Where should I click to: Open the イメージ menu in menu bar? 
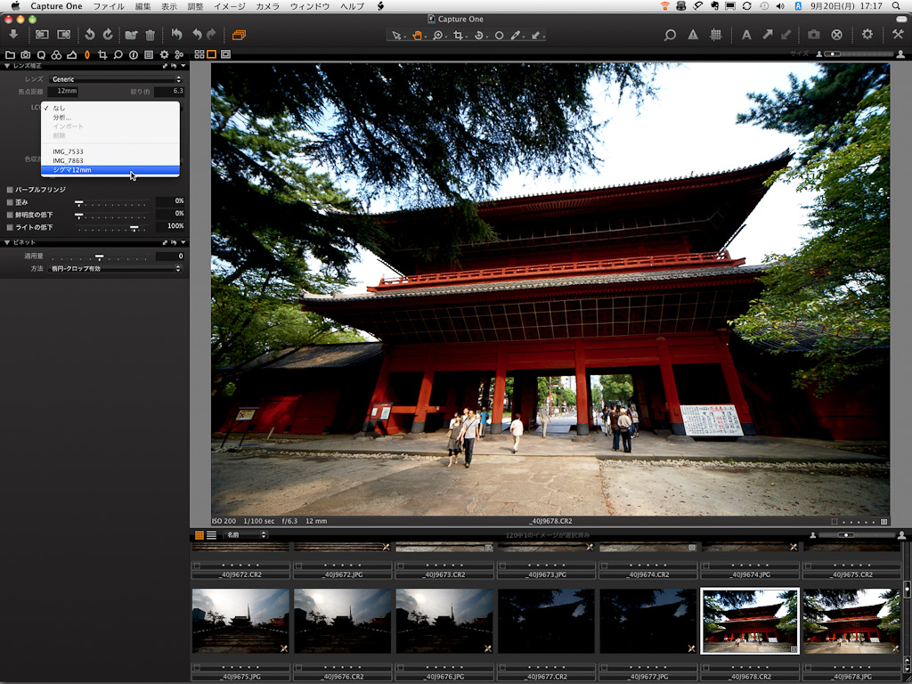pos(229,6)
